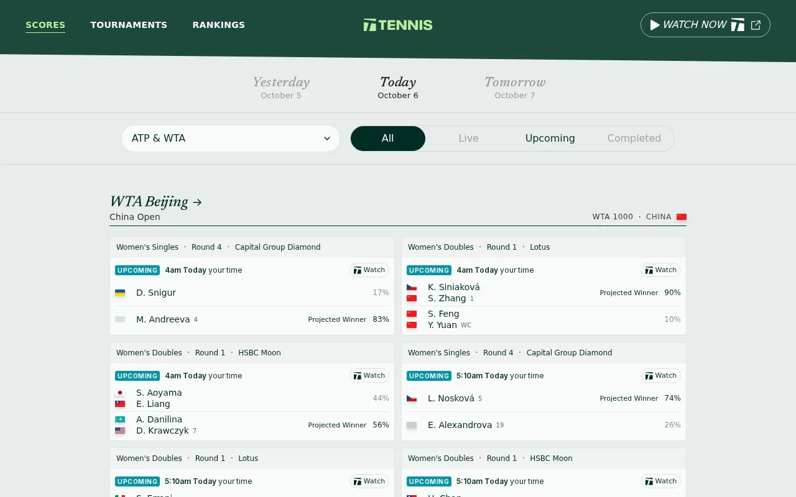796x497 pixels.
Task: Click player name E. Alexandrova
Action: (x=460, y=425)
